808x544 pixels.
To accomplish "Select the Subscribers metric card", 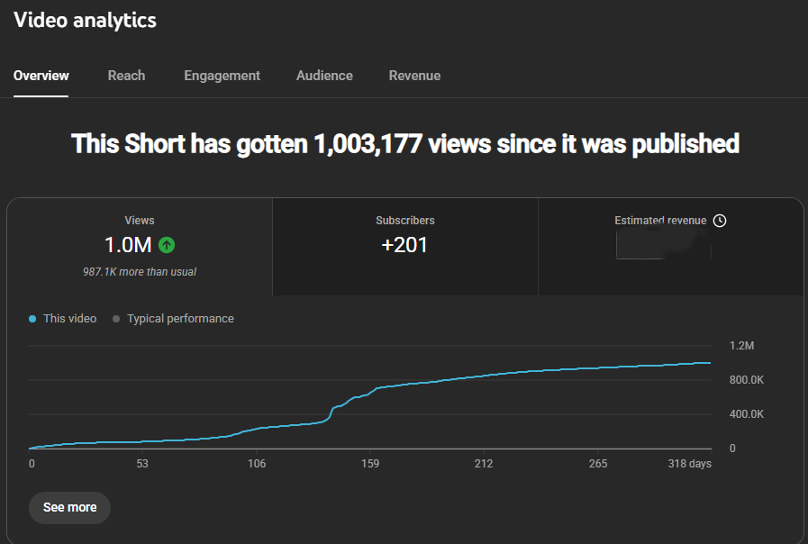I will (x=405, y=246).
